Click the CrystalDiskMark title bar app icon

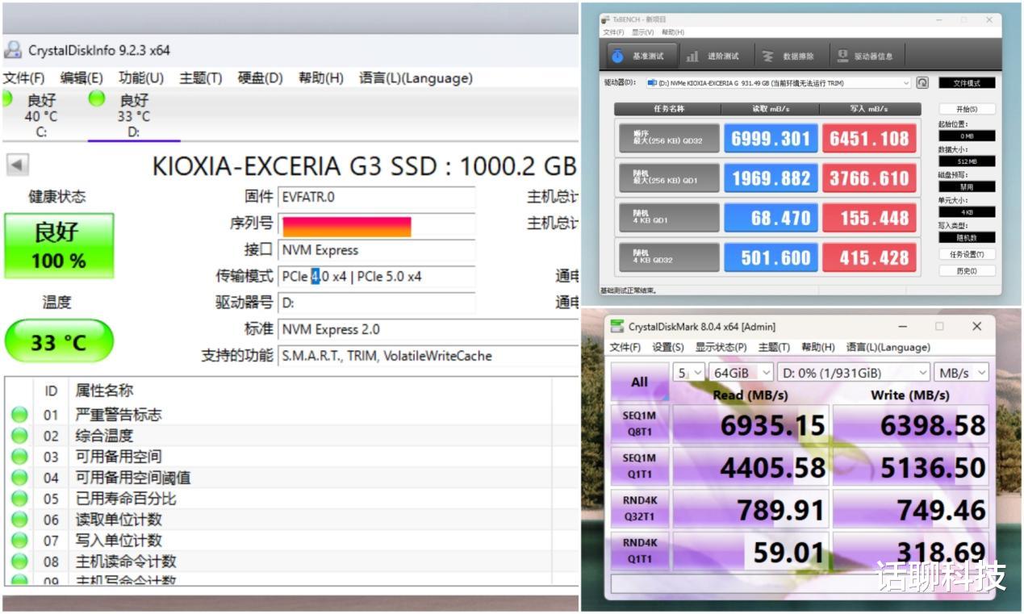617,326
